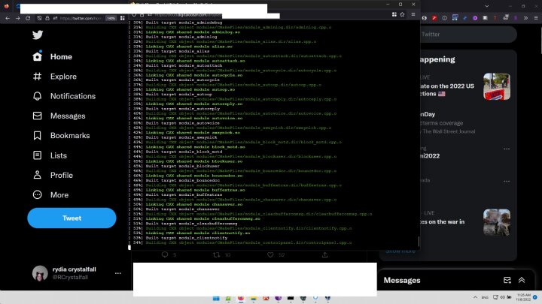The height and width of the screenshot is (304, 542).
Task: Open the 2022 US elections trend
Action: pyautogui.click(x=448, y=89)
